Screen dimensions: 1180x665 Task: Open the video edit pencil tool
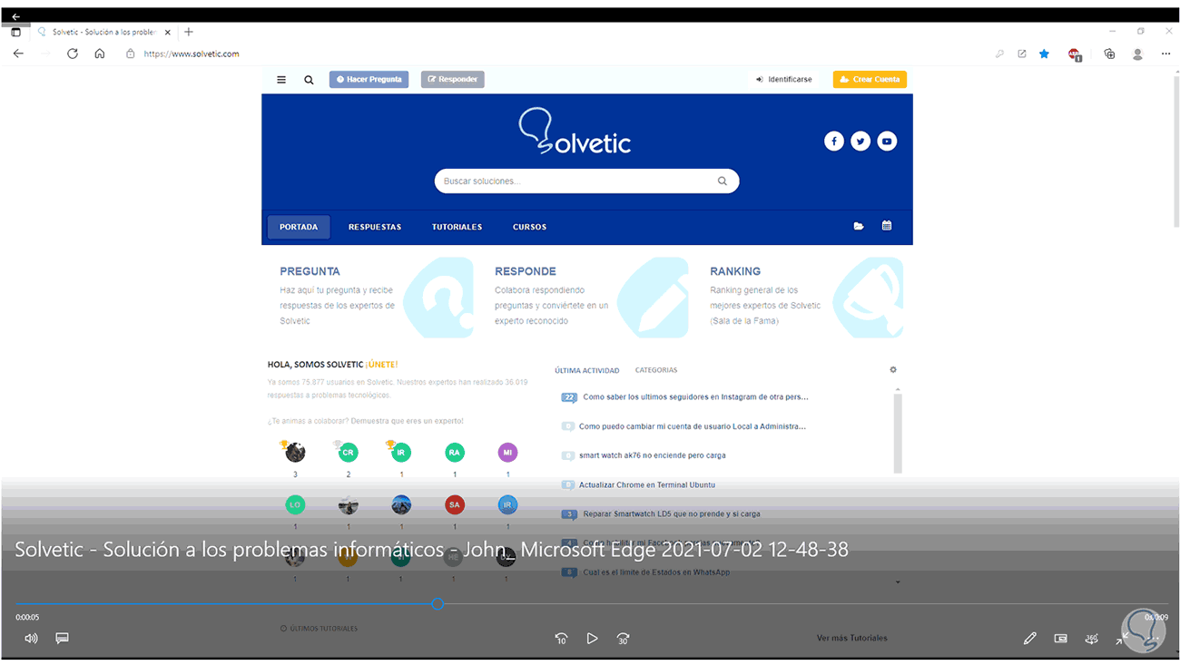(1029, 639)
